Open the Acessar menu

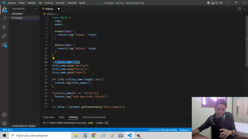[x=49, y=3]
